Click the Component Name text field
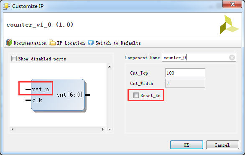This screenshot has height=155, width=245. coord(199,57)
